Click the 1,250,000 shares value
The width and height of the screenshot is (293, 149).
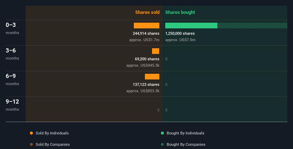pyautogui.click(x=180, y=33)
